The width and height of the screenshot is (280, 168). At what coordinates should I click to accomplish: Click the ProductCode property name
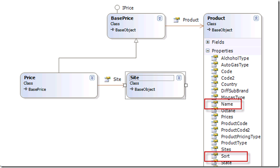pyautogui.click(x=234, y=124)
